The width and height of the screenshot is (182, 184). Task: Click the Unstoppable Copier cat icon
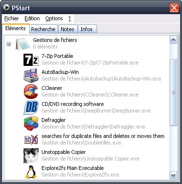click(31, 156)
